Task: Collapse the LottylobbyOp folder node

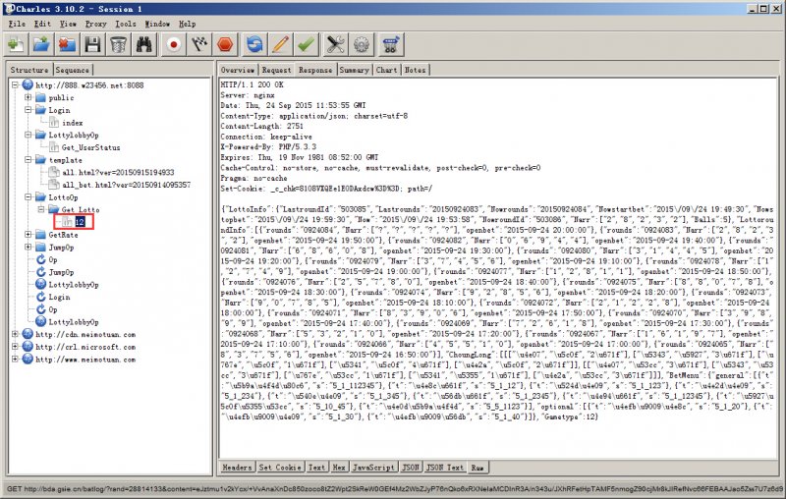Action: tap(28, 135)
